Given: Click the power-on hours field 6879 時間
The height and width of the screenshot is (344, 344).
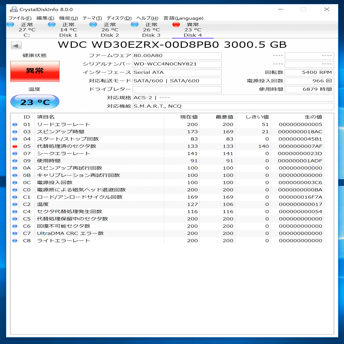Looking at the screenshot, I should pyautogui.click(x=309, y=89).
